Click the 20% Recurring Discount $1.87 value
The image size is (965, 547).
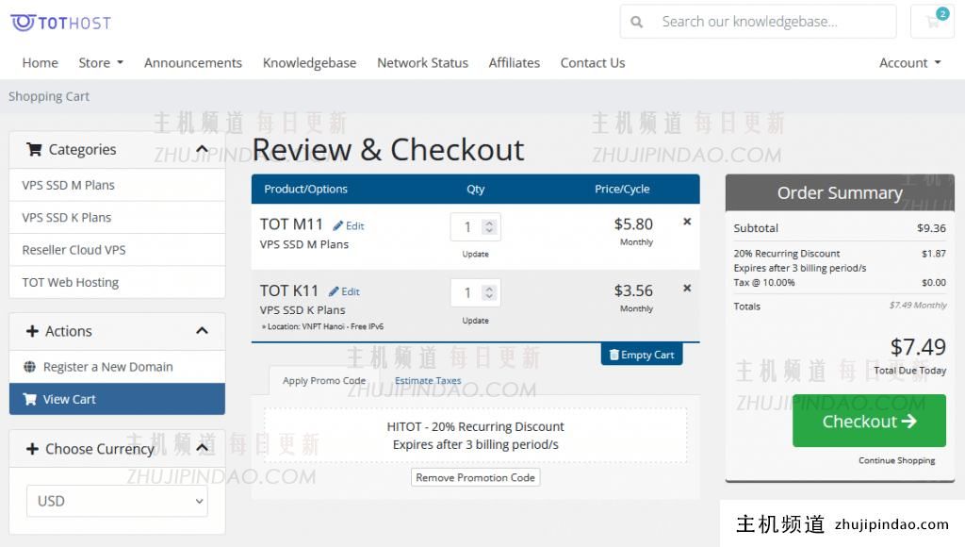(934, 254)
